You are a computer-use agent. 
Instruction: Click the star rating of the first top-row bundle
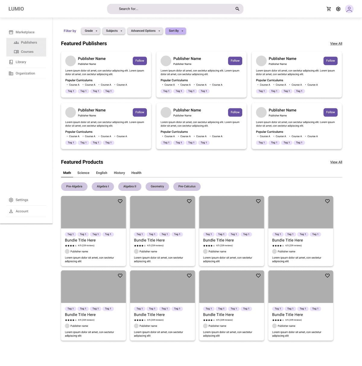pos(71,246)
